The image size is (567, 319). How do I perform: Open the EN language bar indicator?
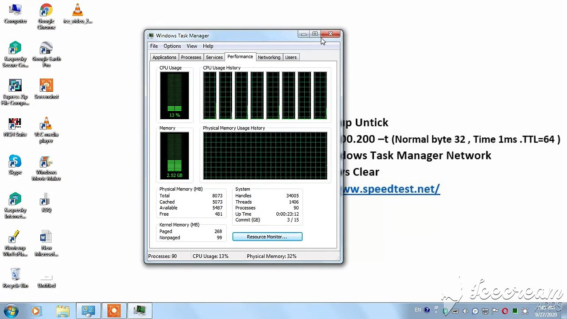click(418, 310)
